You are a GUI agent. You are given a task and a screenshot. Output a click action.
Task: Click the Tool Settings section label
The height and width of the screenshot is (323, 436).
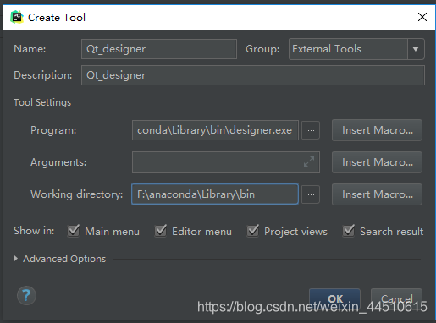(42, 102)
